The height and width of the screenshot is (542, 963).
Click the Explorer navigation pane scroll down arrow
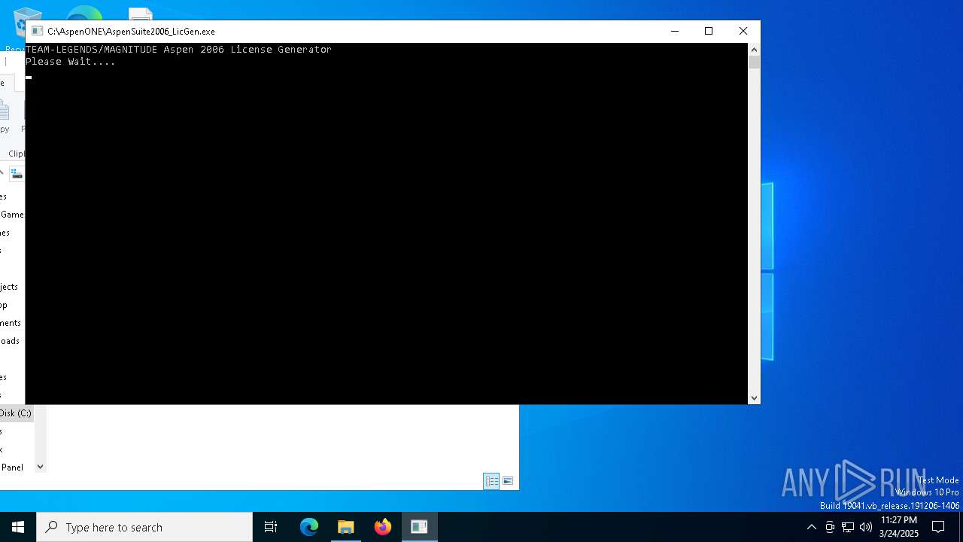(41, 467)
